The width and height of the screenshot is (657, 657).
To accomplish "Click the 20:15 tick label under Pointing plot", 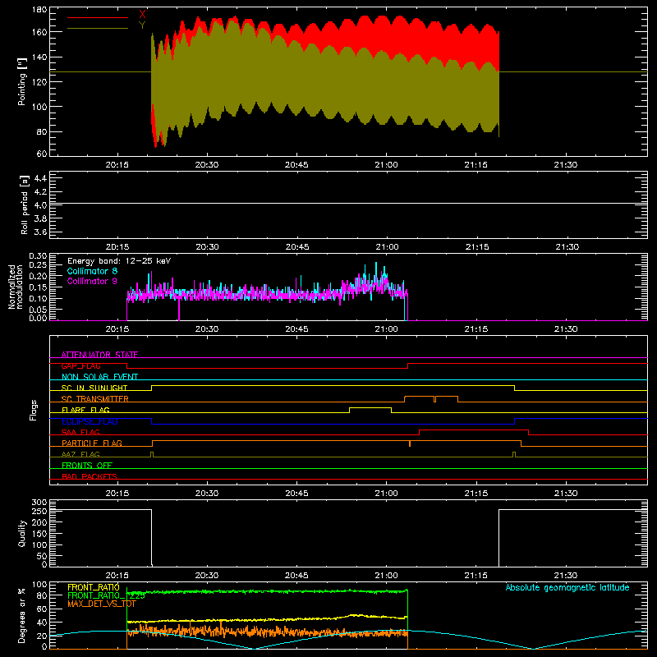I will (117, 165).
